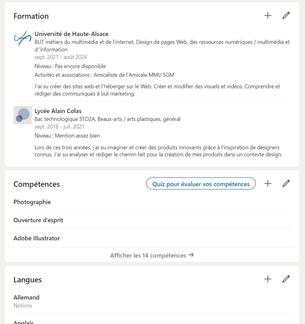This screenshot has width=305, height=324.
Task: Open the Lycée Alain Colas education entry
Action: click(58, 111)
